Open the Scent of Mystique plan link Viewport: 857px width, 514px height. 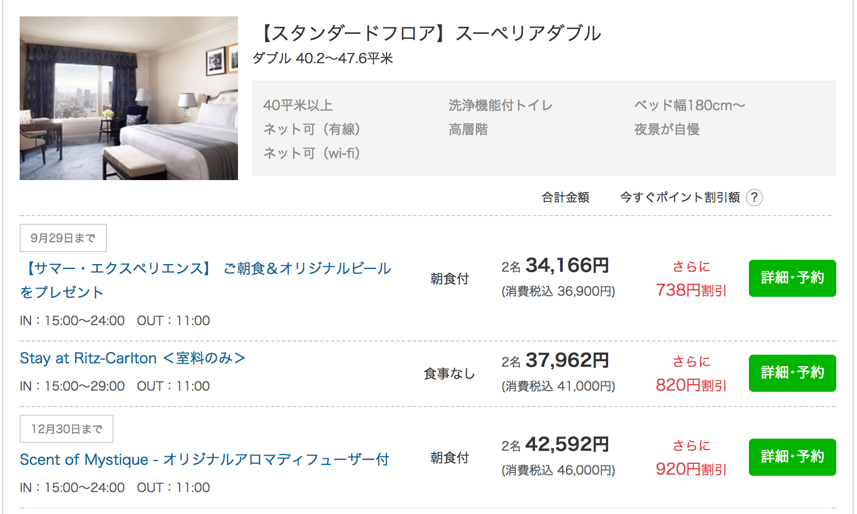(204, 459)
